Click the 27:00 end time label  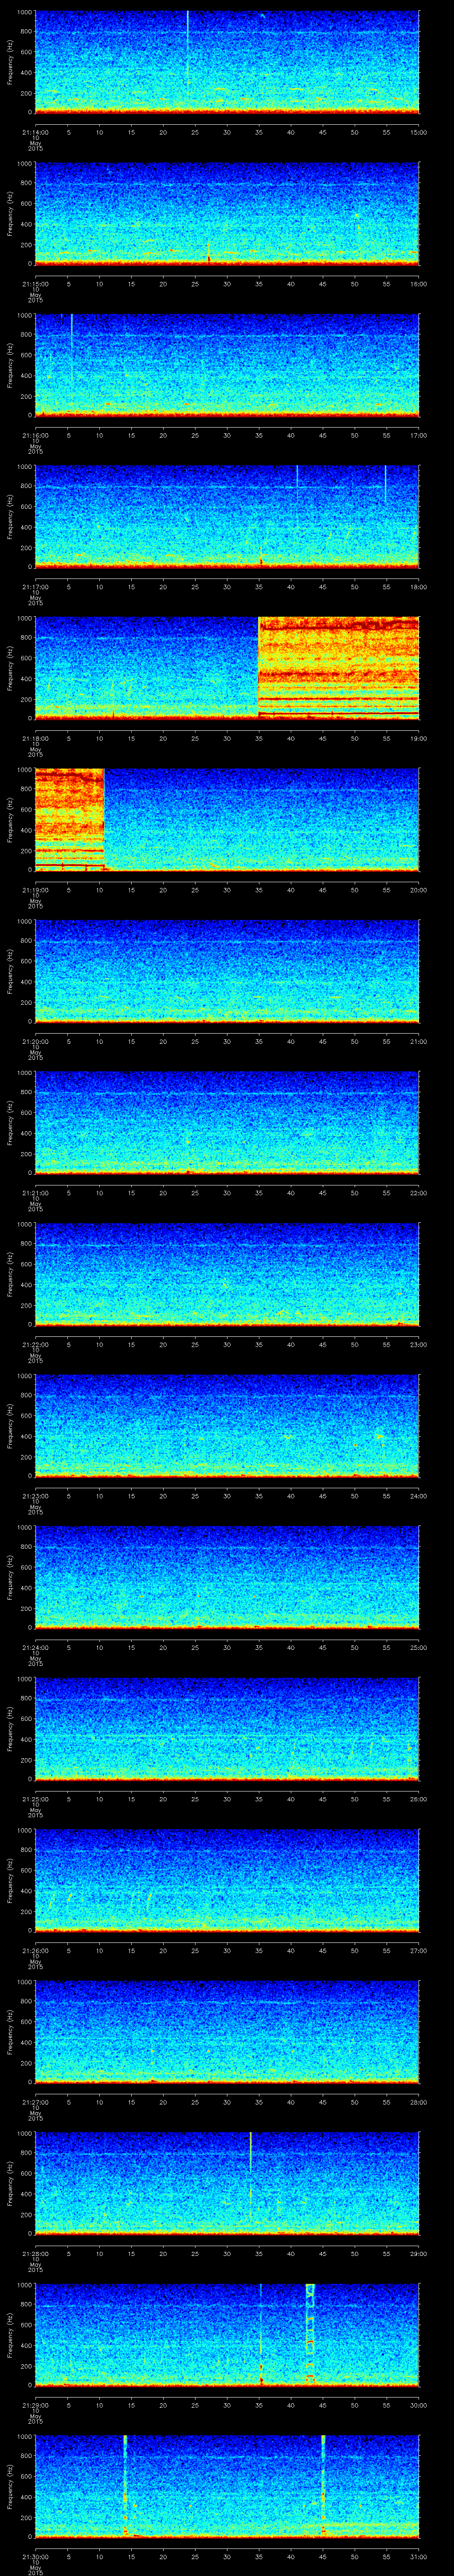pos(419,1950)
